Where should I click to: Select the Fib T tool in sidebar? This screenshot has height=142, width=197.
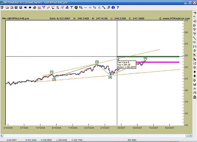pyautogui.click(x=194, y=34)
